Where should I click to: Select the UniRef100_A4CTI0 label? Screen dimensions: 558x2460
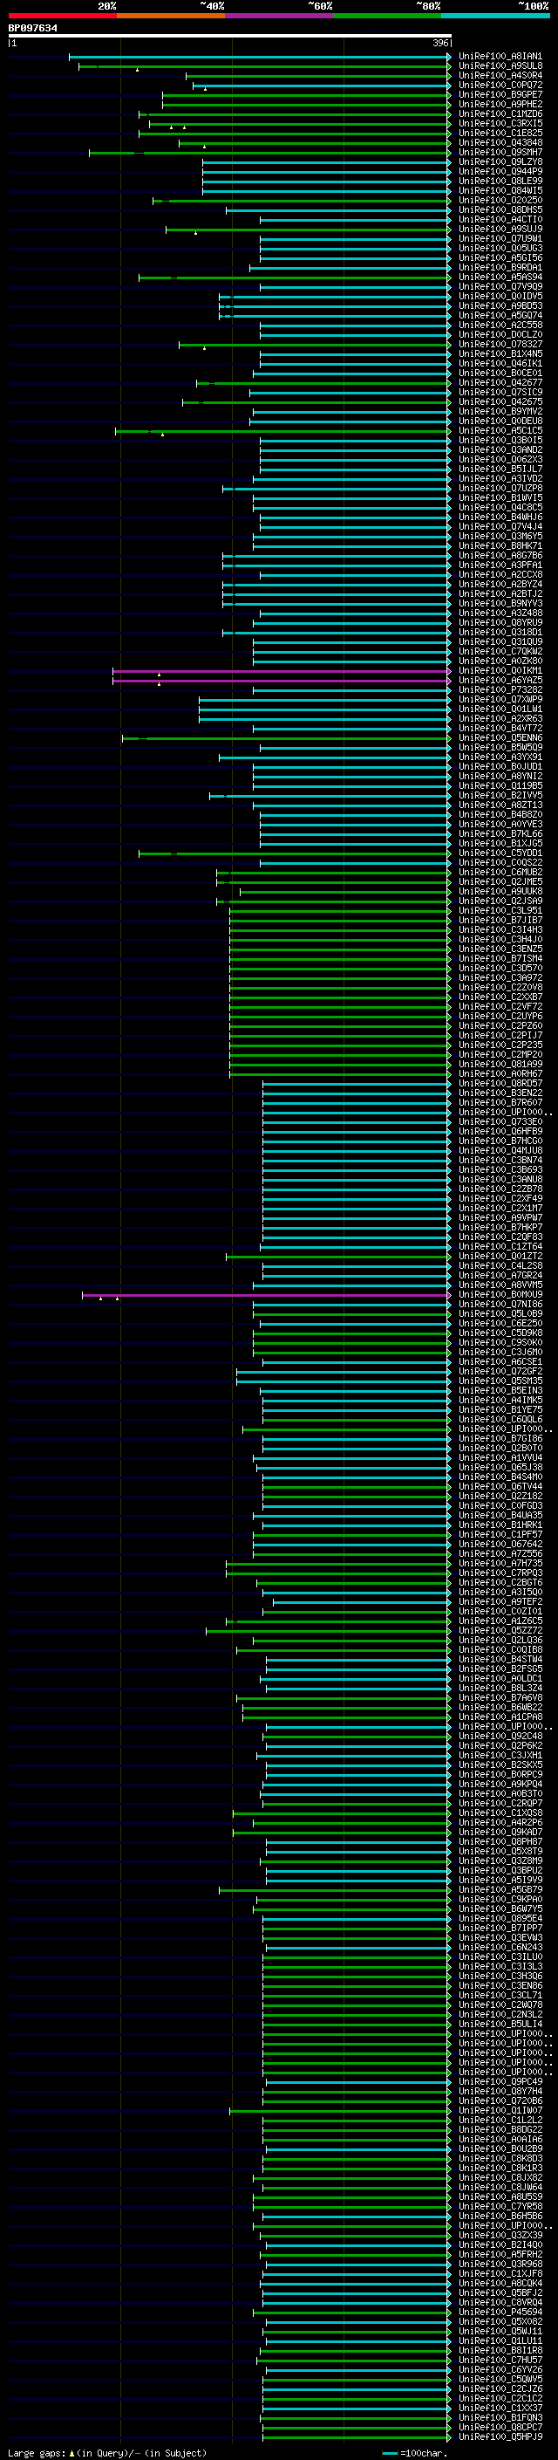500,219
